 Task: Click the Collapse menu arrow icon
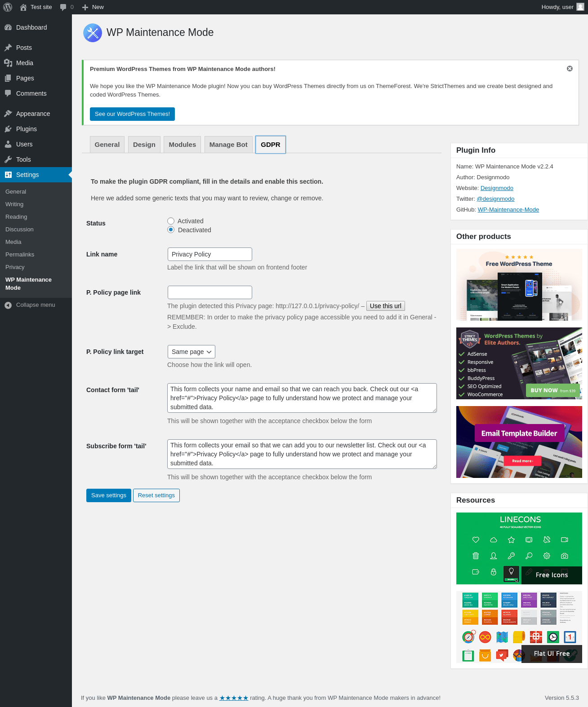click(x=8, y=305)
